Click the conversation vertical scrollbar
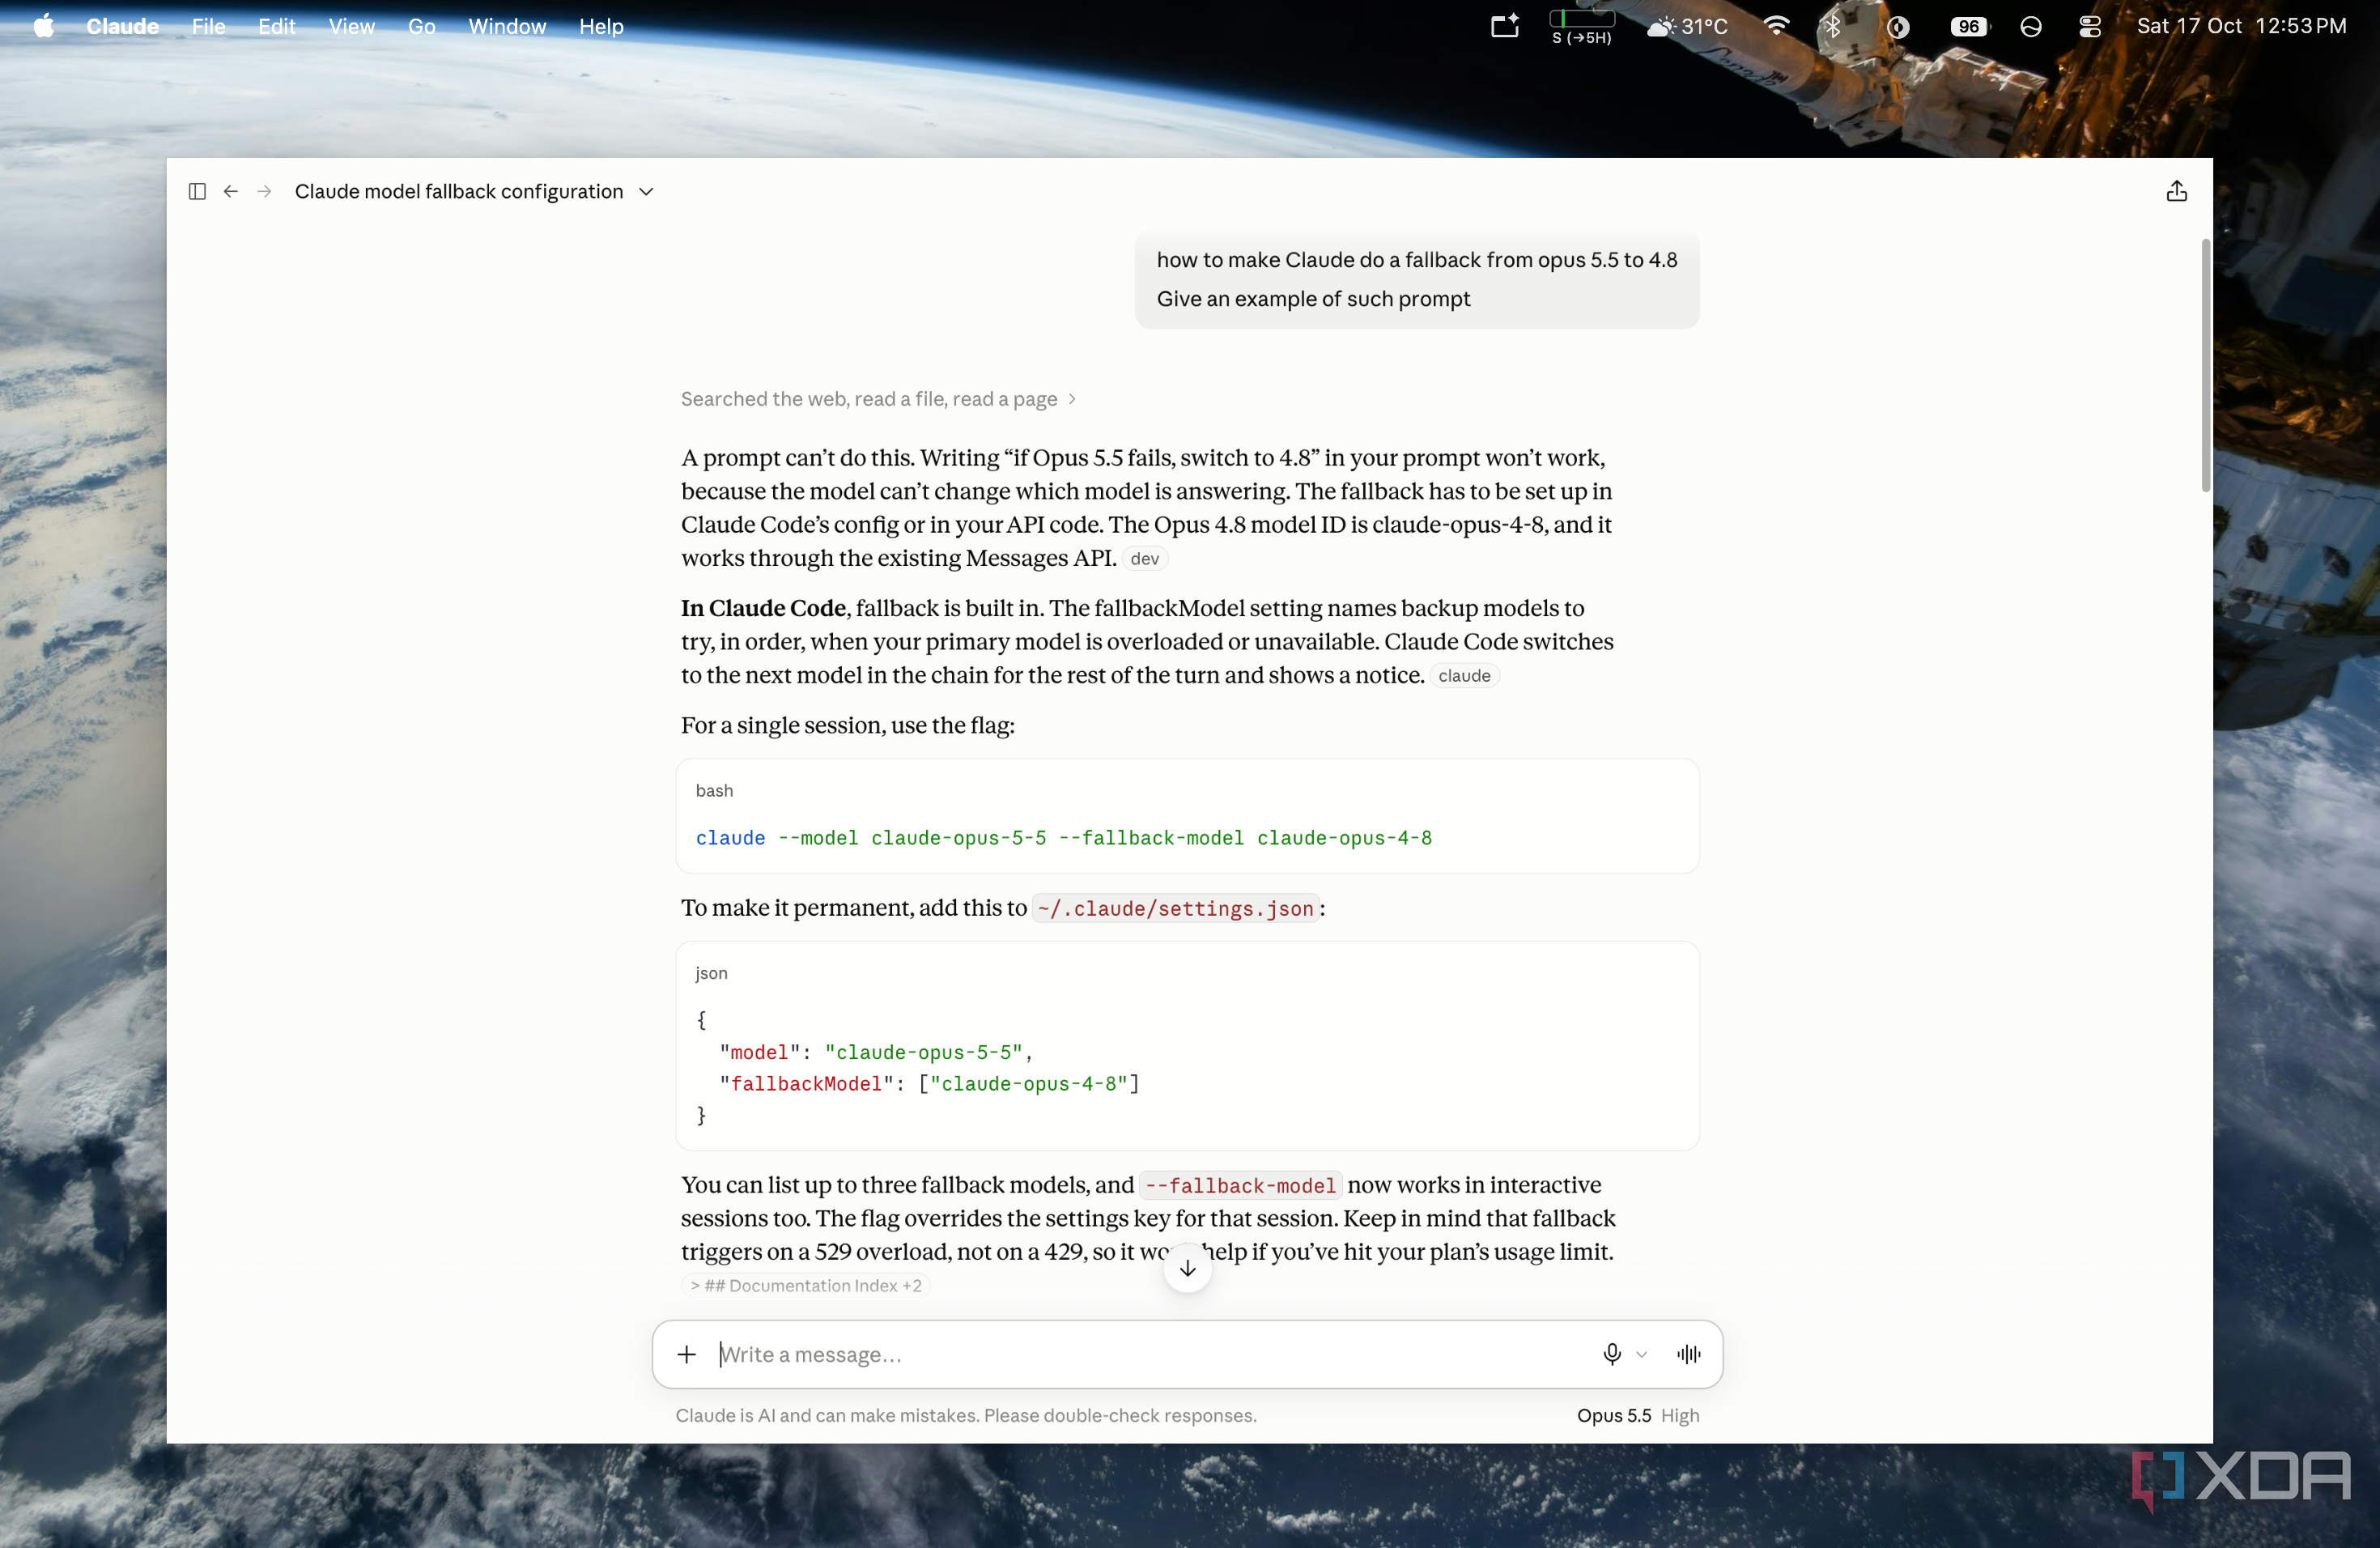This screenshot has width=2380, height=1548. tap(2205, 365)
